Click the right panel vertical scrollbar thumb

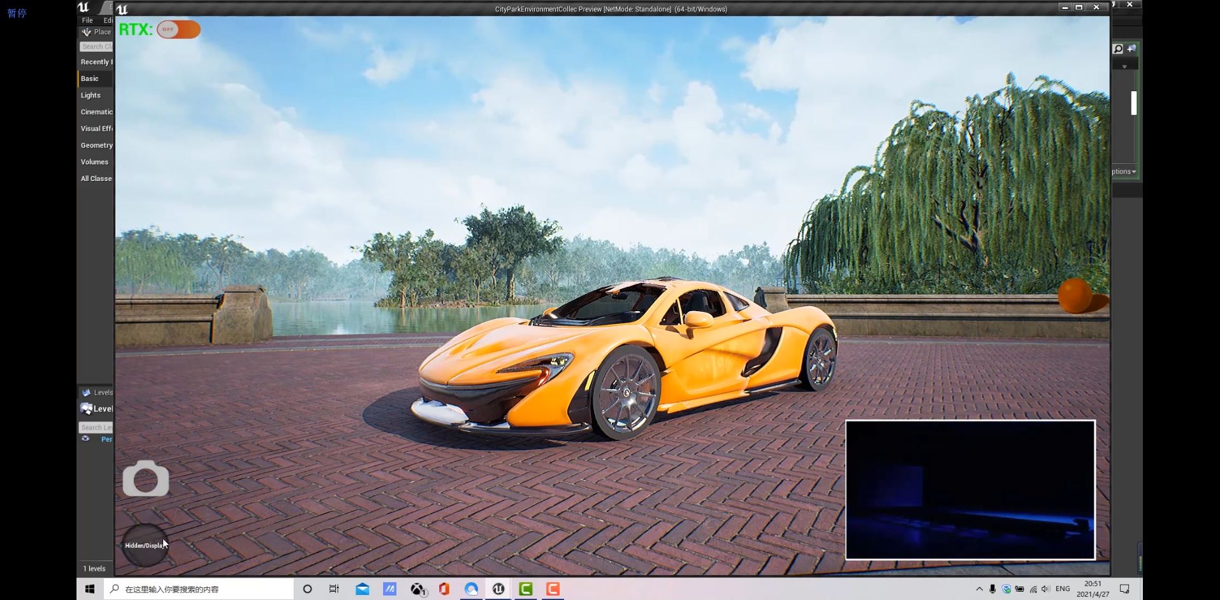1134,103
